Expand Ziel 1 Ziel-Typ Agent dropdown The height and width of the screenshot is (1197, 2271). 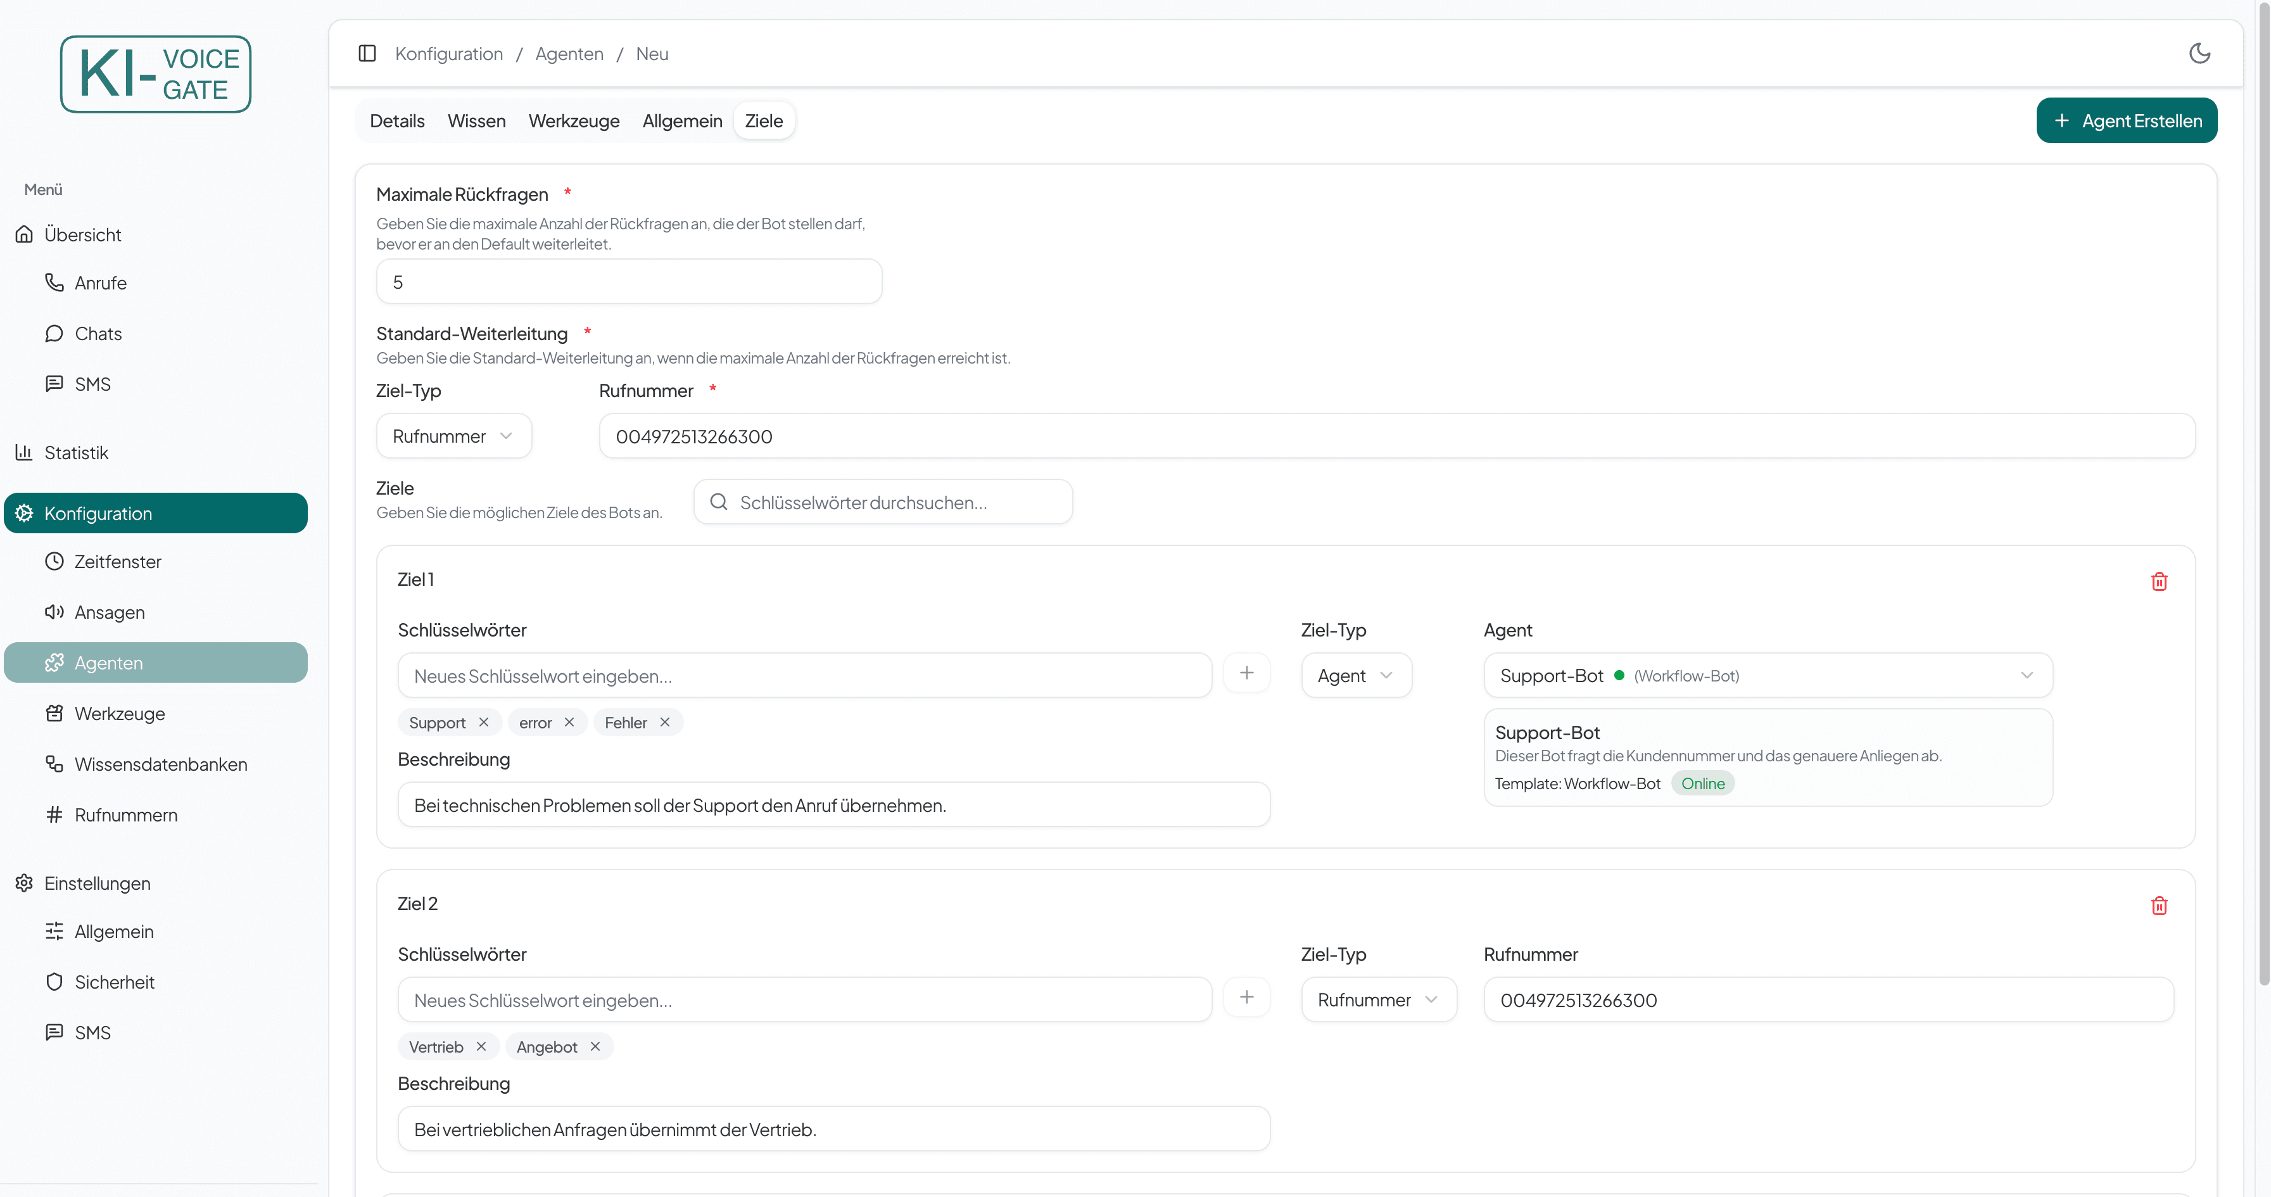coord(1355,675)
